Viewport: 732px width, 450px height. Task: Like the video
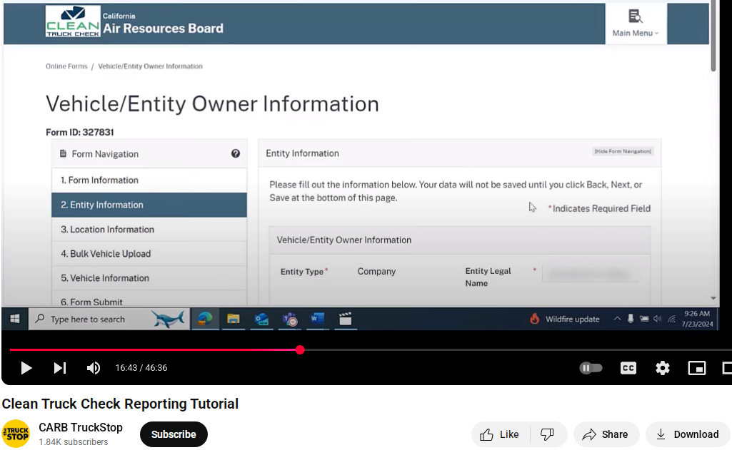501,434
